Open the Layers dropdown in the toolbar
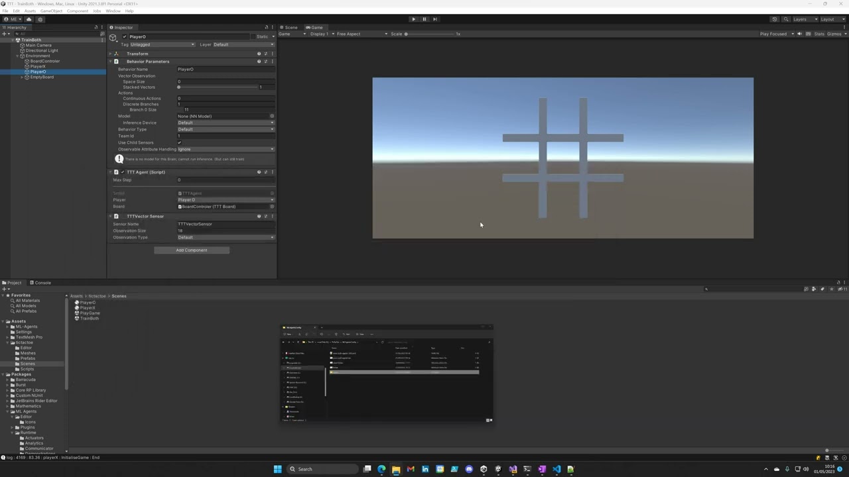Viewport: 849px width, 477px height. pos(806,19)
